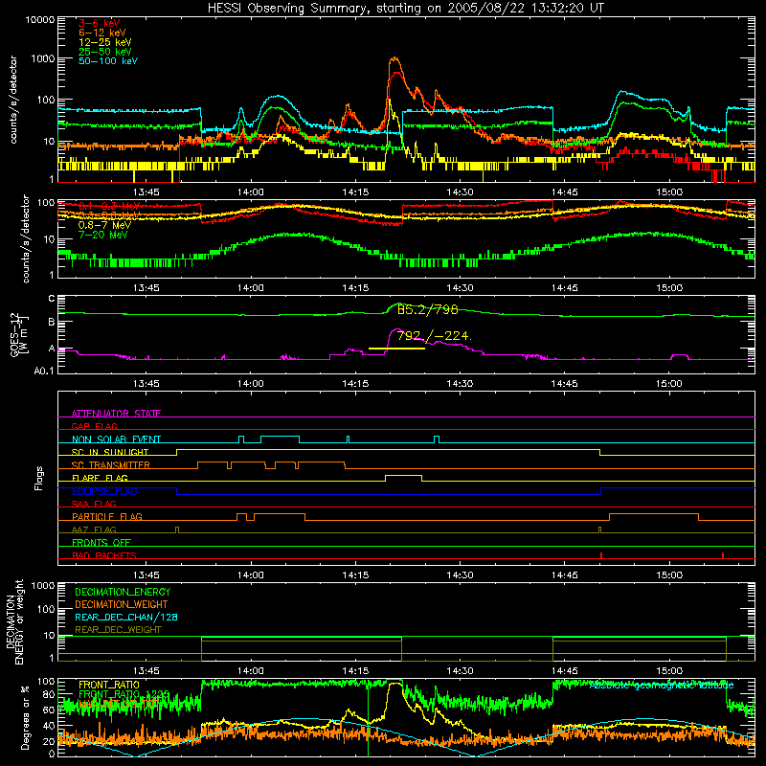Viewport: 766px width, 766px height.
Task: Select the BAD_PACKETS flag label
Action: [104, 555]
